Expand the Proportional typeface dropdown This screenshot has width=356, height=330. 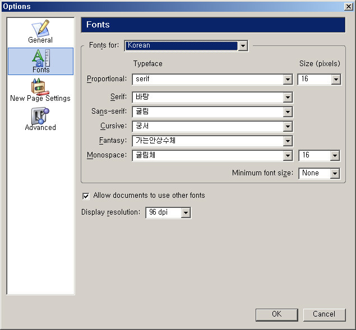(212, 80)
